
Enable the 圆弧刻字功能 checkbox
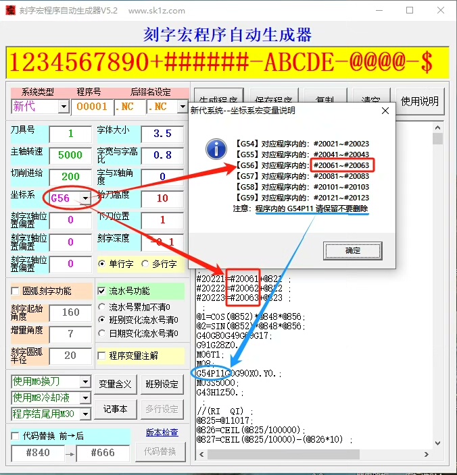15,291
